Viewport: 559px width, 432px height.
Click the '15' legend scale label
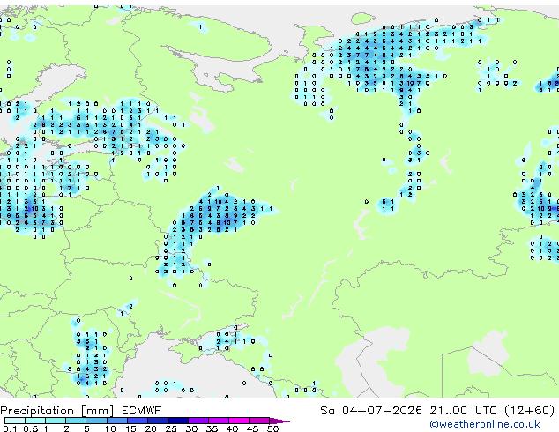(130, 428)
